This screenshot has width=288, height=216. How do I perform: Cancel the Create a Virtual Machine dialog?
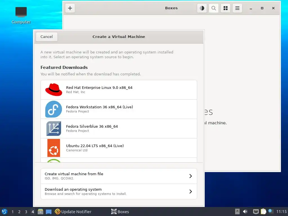pyautogui.click(x=47, y=37)
